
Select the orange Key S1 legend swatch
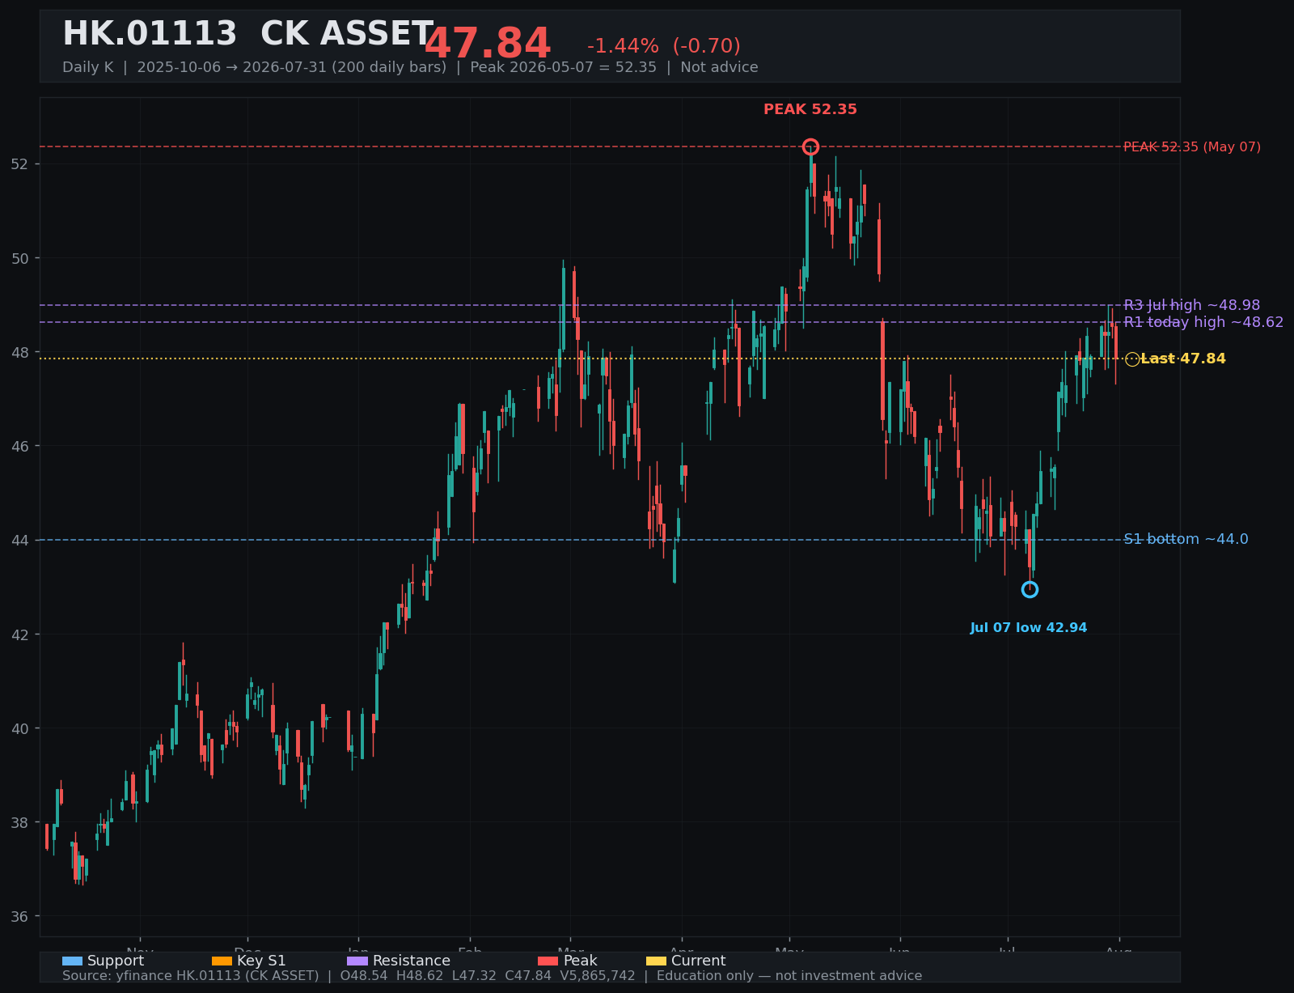click(222, 961)
